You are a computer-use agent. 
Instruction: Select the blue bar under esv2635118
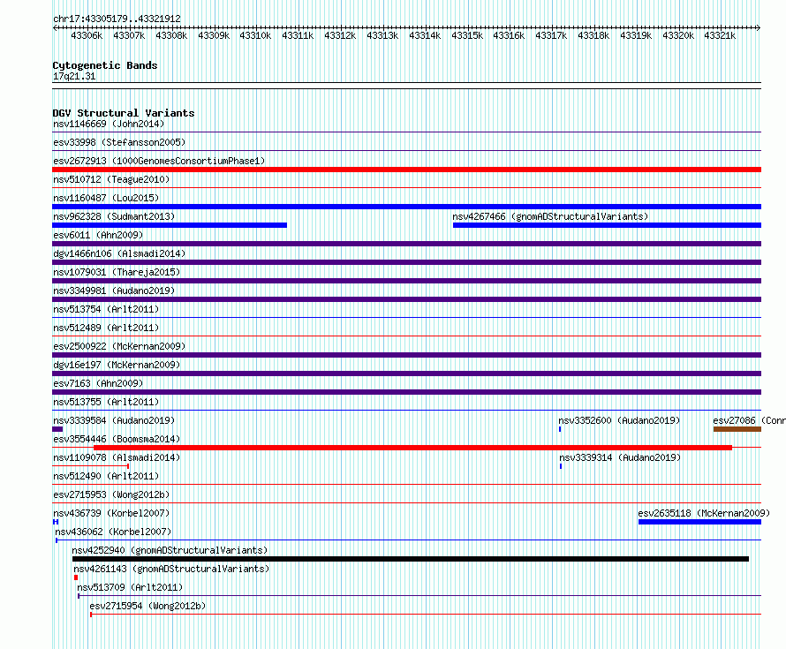(x=699, y=522)
